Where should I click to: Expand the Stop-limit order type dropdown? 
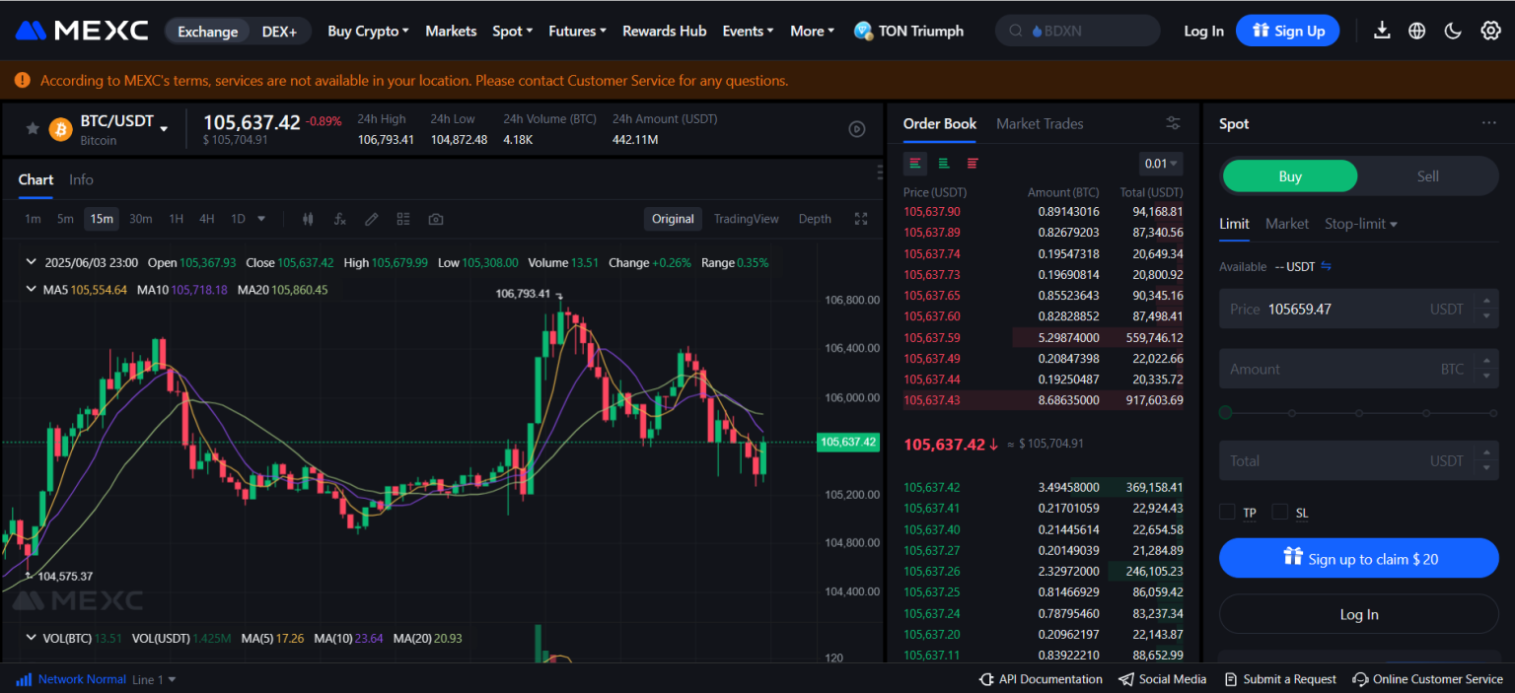[1360, 224]
